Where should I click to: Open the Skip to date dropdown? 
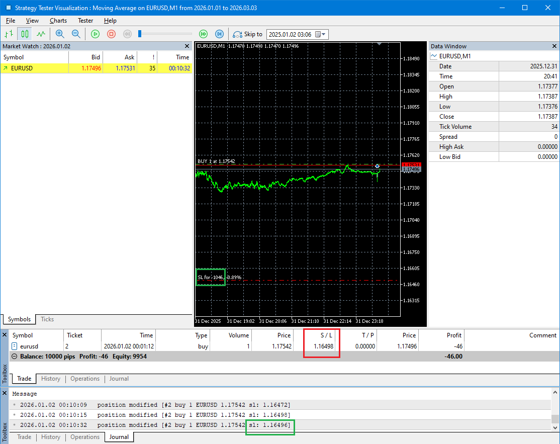click(324, 34)
